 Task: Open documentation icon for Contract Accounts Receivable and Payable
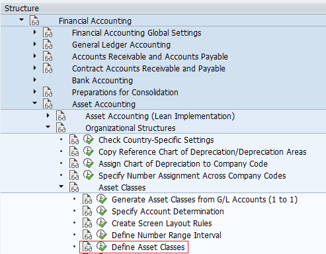(x=48, y=68)
